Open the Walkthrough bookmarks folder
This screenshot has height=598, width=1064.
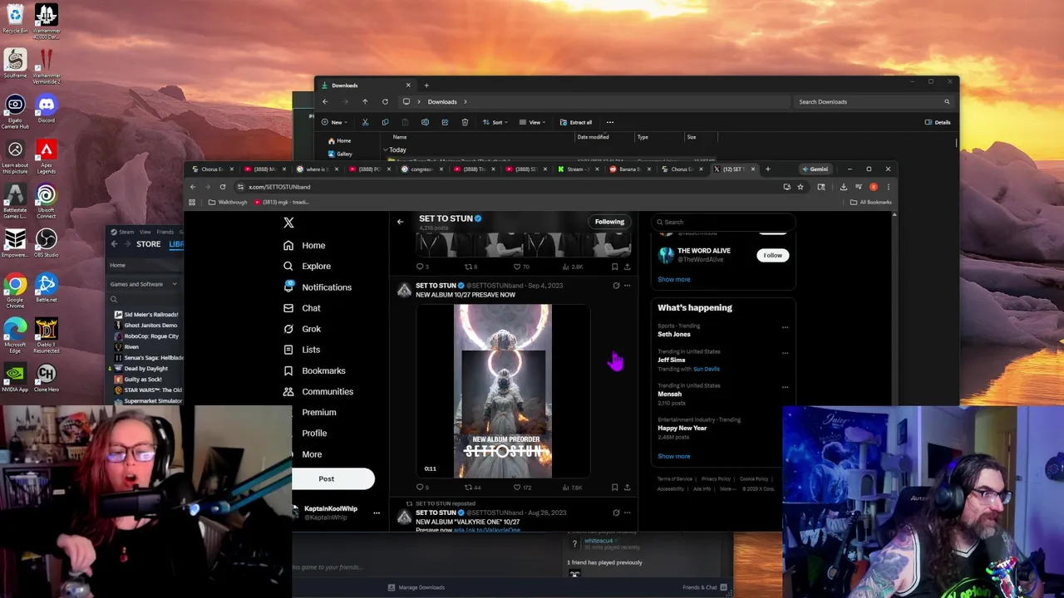click(x=228, y=202)
